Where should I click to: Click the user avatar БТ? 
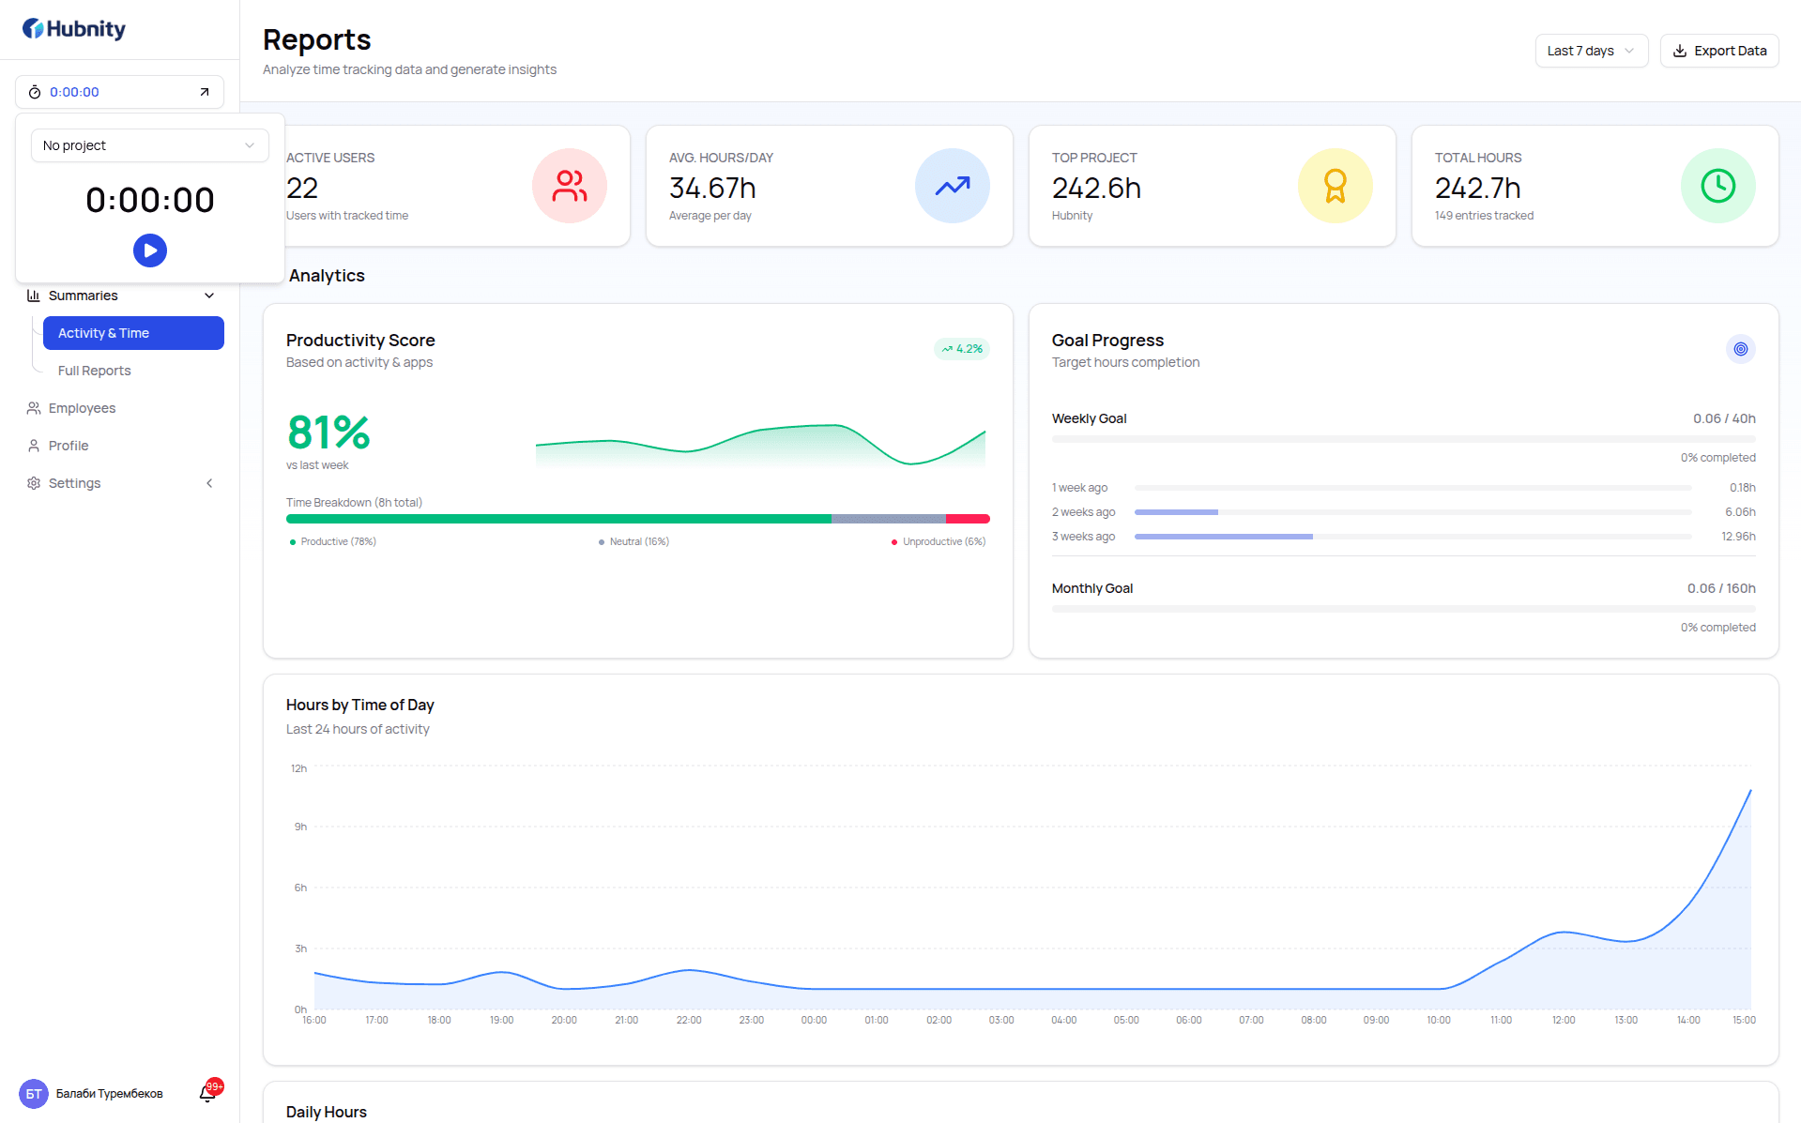pyautogui.click(x=34, y=1094)
